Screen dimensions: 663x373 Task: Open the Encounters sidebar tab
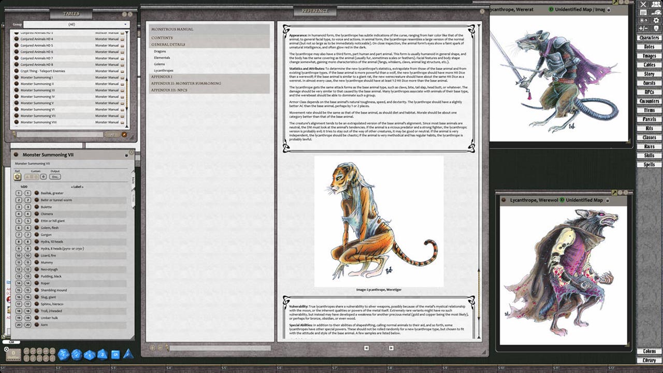pyautogui.click(x=649, y=102)
